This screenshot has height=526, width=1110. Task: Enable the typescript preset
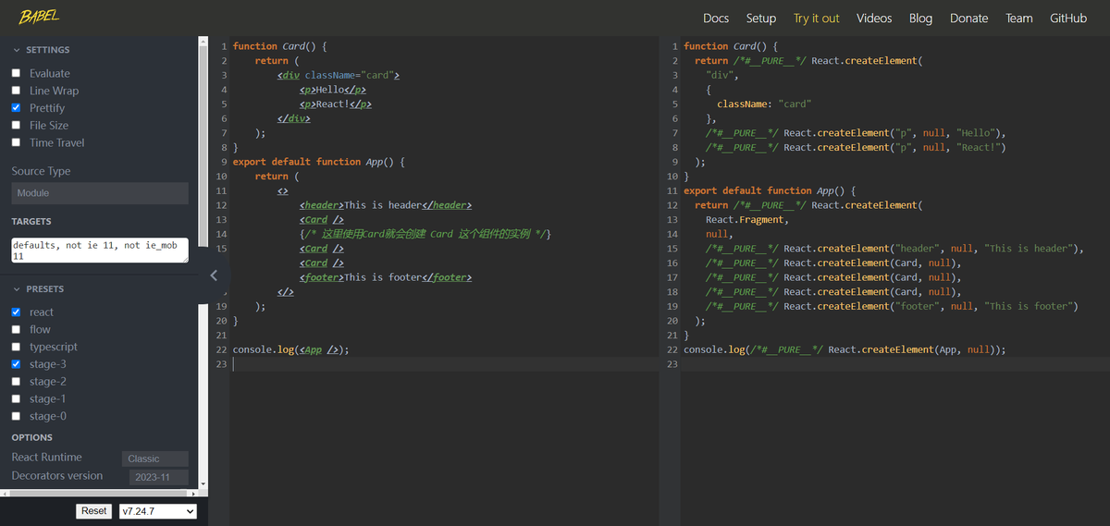(16, 347)
